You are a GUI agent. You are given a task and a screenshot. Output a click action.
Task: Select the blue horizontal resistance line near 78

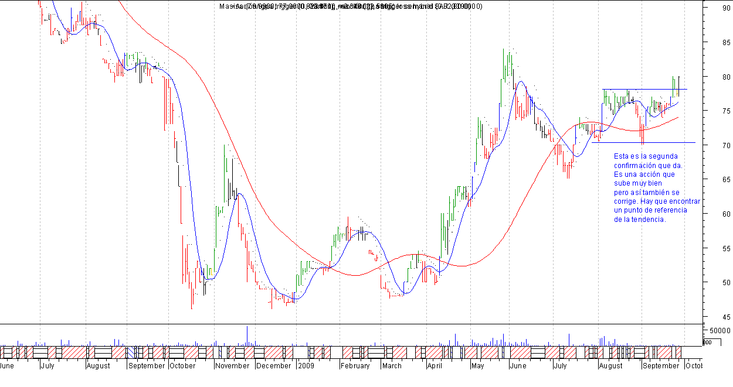click(x=644, y=90)
